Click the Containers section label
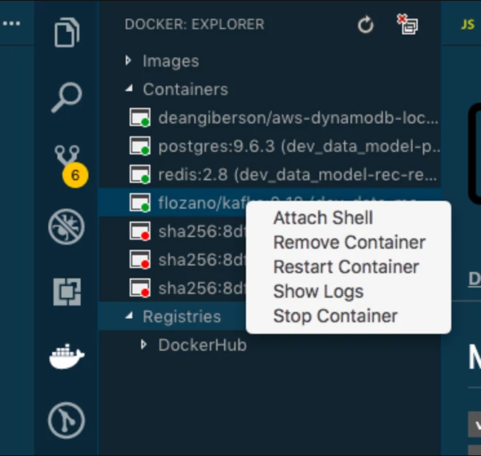481x456 pixels. [185, 89]
